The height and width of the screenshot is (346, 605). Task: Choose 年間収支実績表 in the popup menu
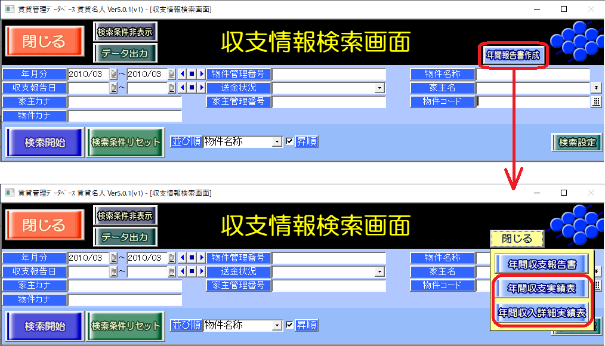tap(541, 288)
